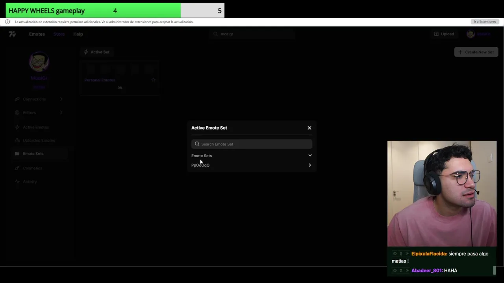
Task: Expand the Editors chevron
Action: tap(61, 112)
